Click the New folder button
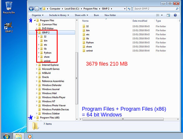Screen dimensions: 183x139 (110, 15)
